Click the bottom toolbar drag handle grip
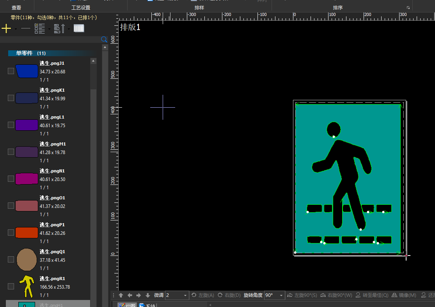This screenshot has height=307, width=435. pos(114,295)
